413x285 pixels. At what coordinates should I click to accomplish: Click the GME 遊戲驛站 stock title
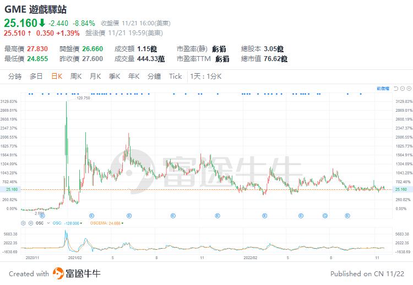(36, 10)
